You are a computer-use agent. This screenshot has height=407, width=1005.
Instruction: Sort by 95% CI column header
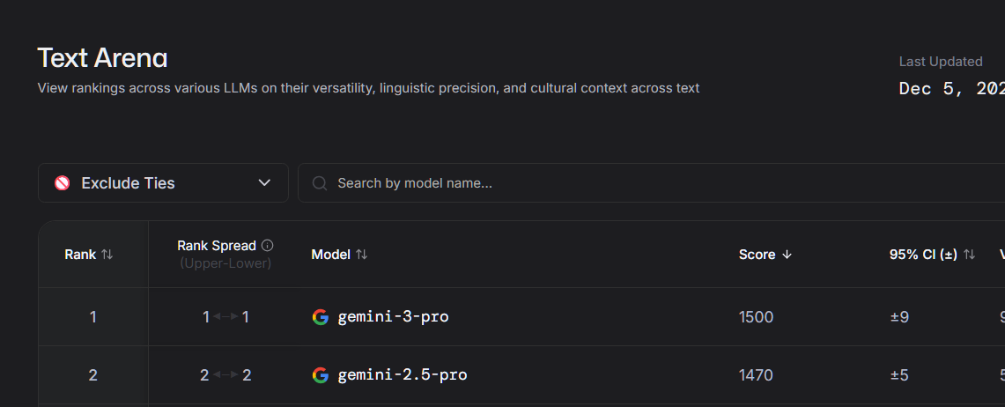pos(923,255)
